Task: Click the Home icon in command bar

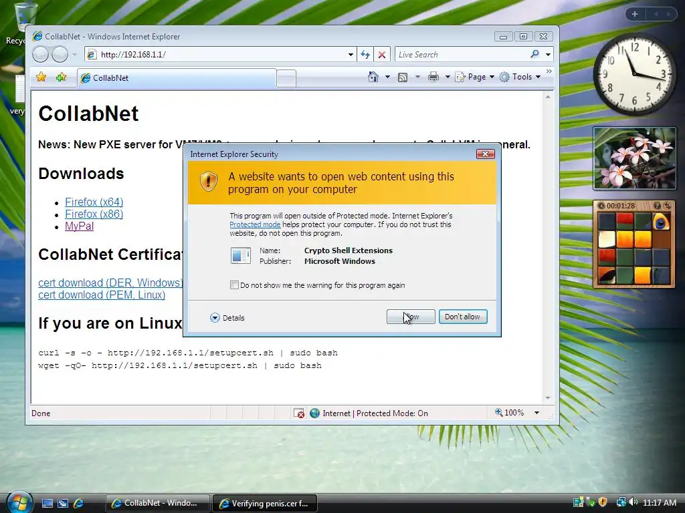Action: 373,77
